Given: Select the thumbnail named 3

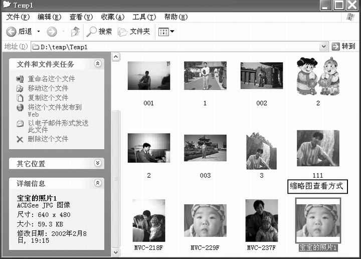Looking at the screenshot, I should pyautogui.click(x=262, y=151).
